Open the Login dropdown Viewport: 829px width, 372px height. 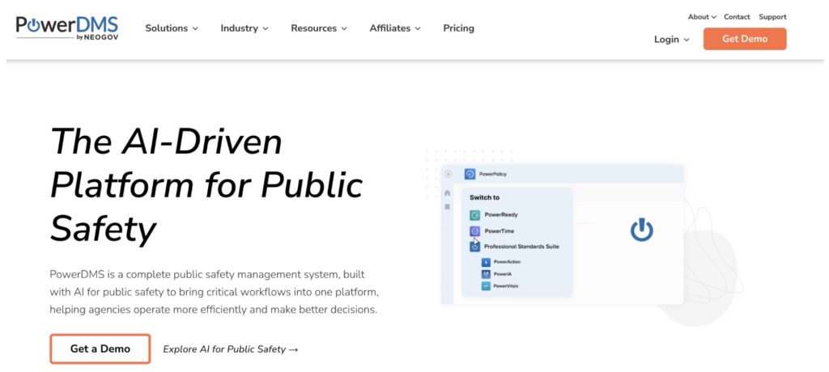[x=671, y=40]
